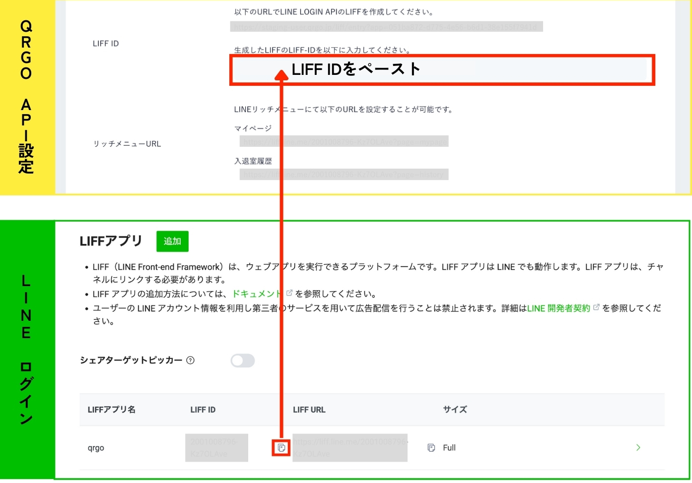Open the qrgo row detail chevron
The height and width of the screenshot is (483, 692).
638,448
